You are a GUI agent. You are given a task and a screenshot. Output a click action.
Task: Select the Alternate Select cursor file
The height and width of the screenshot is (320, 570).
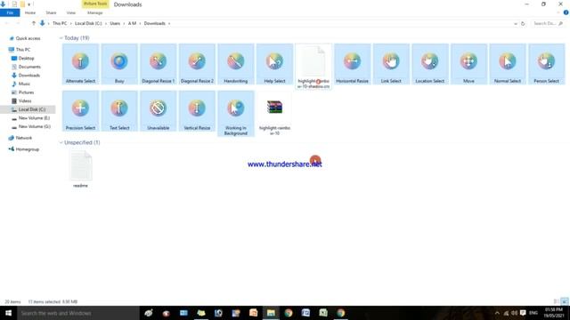[80, 64]
